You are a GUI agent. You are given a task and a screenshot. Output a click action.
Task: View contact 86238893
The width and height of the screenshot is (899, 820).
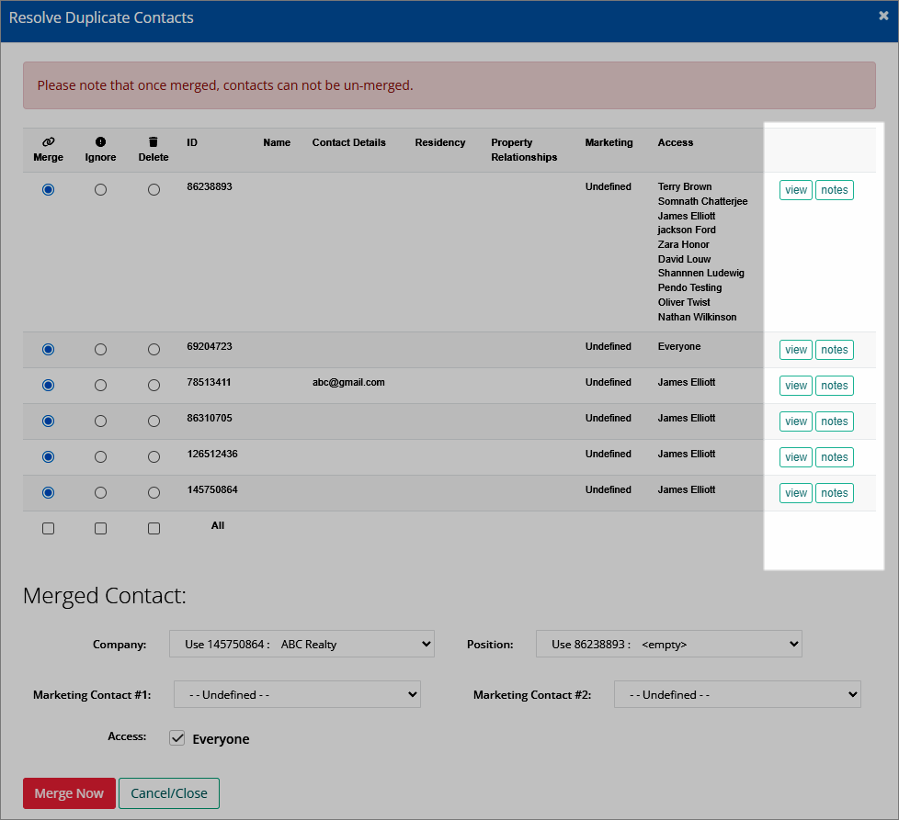pyautogui.click(x=796, y=190)
